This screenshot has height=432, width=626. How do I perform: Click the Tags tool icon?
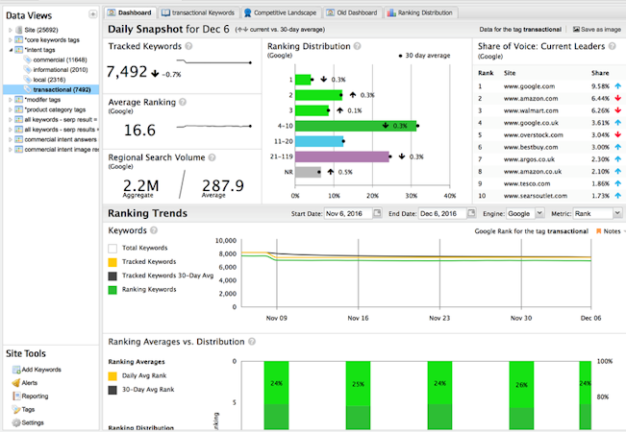pos(16,409)
